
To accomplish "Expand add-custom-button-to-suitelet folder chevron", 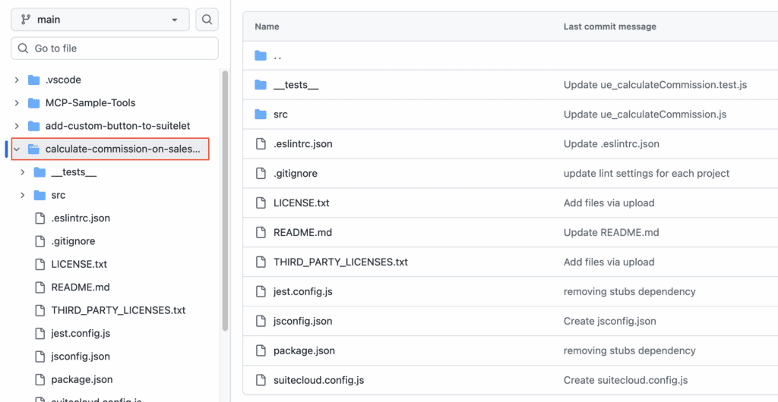I will (17, 126).
